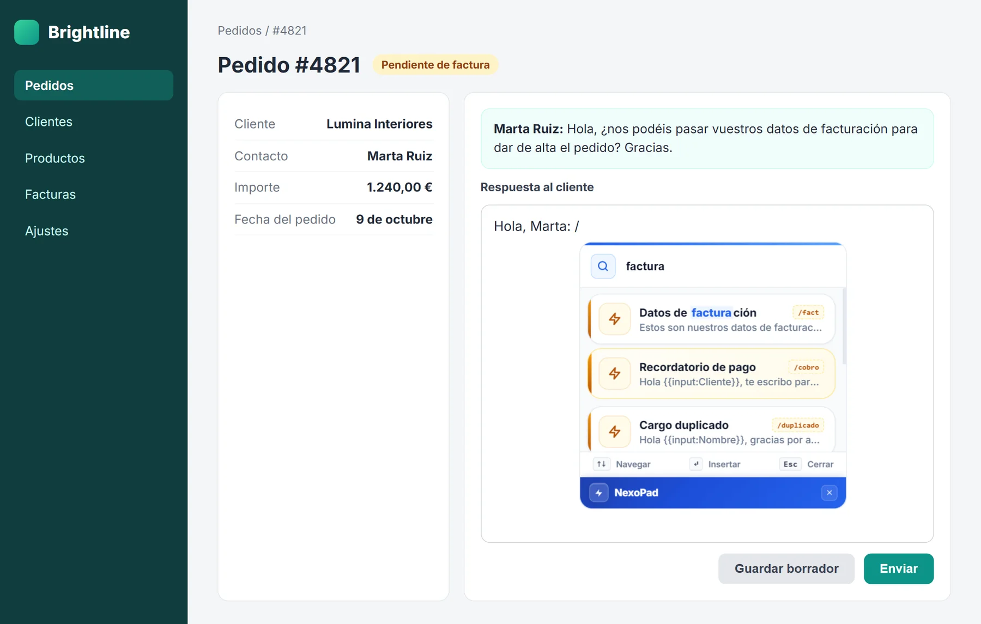Screen dimensions: 981x624
Task: Open Ajustes settings page
Action: (94, 231)
